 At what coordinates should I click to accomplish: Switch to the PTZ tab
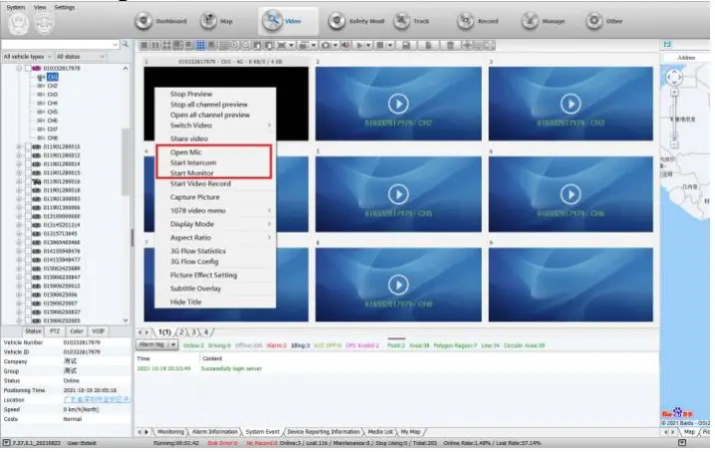pos(55,331)
